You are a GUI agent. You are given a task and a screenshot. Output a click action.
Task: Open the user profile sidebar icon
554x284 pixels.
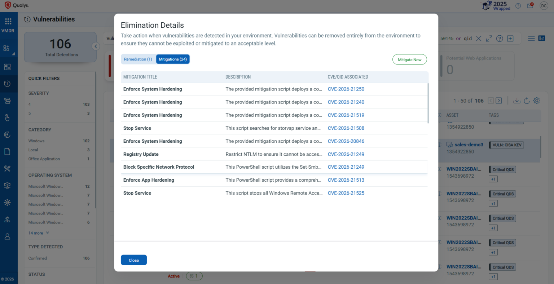point(7,236)
